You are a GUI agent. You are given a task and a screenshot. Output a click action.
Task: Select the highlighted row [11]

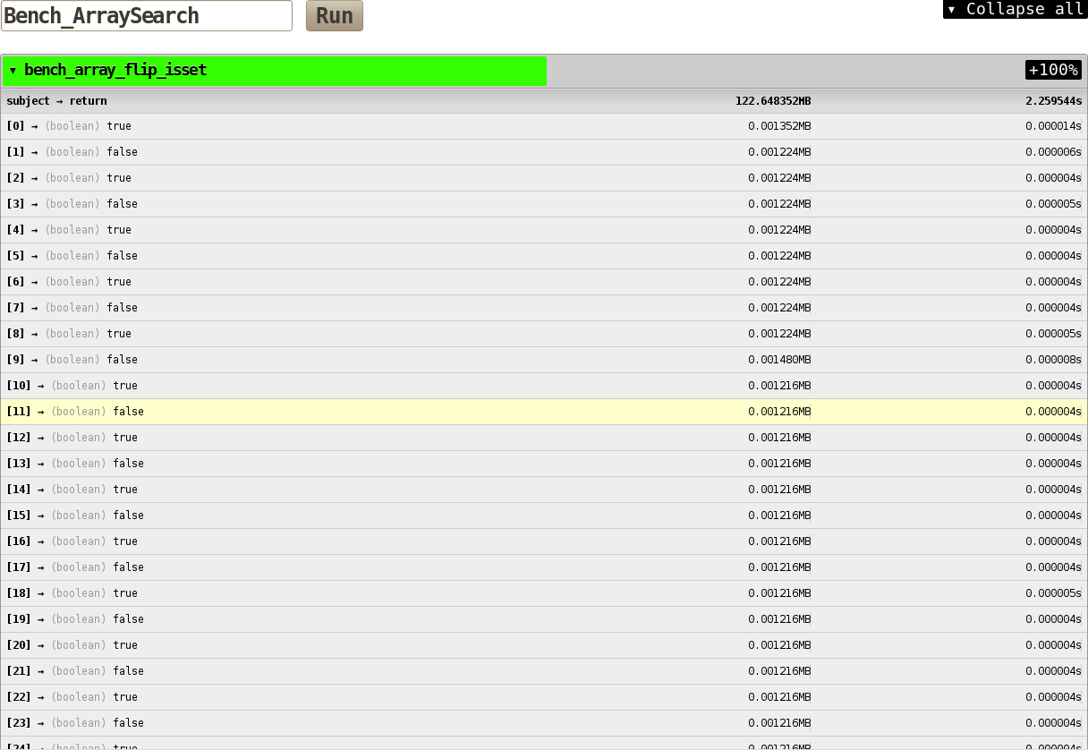tap(75, 412)
